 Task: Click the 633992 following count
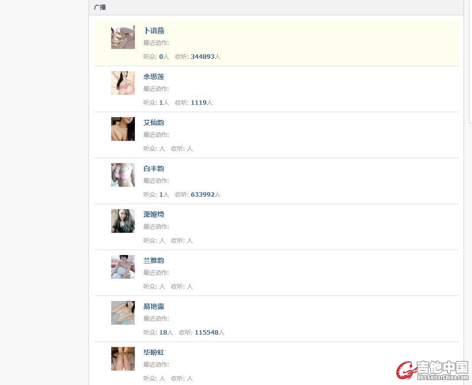point(203,194)
